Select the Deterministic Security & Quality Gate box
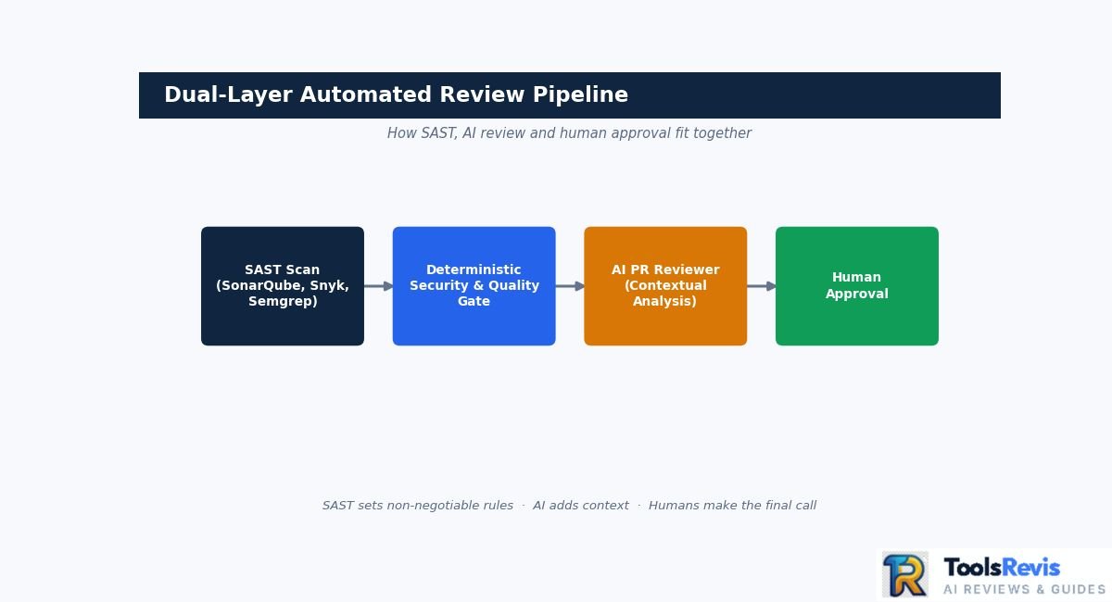Viewport: 1112px width, 602px height. click(x=474, y=286)
